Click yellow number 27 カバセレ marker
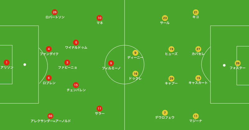 point(198,49)
